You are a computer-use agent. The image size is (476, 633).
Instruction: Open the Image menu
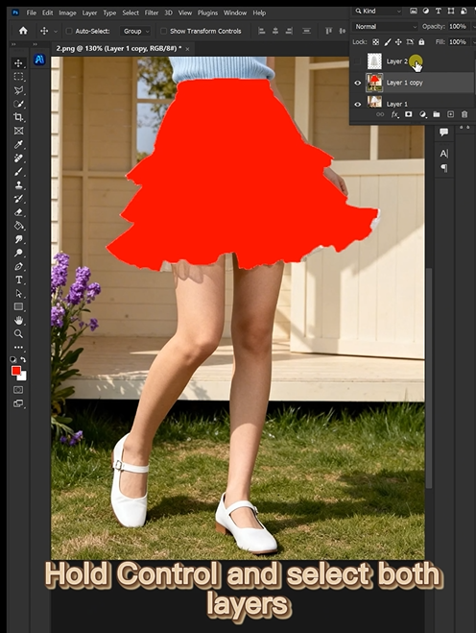[67, 12]
